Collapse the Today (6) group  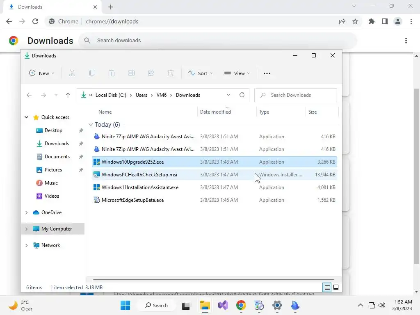91,125
